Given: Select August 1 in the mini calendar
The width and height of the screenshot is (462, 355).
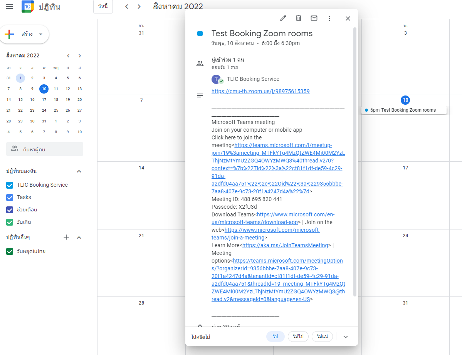Looking at the screenshot, I should point(20,78).
